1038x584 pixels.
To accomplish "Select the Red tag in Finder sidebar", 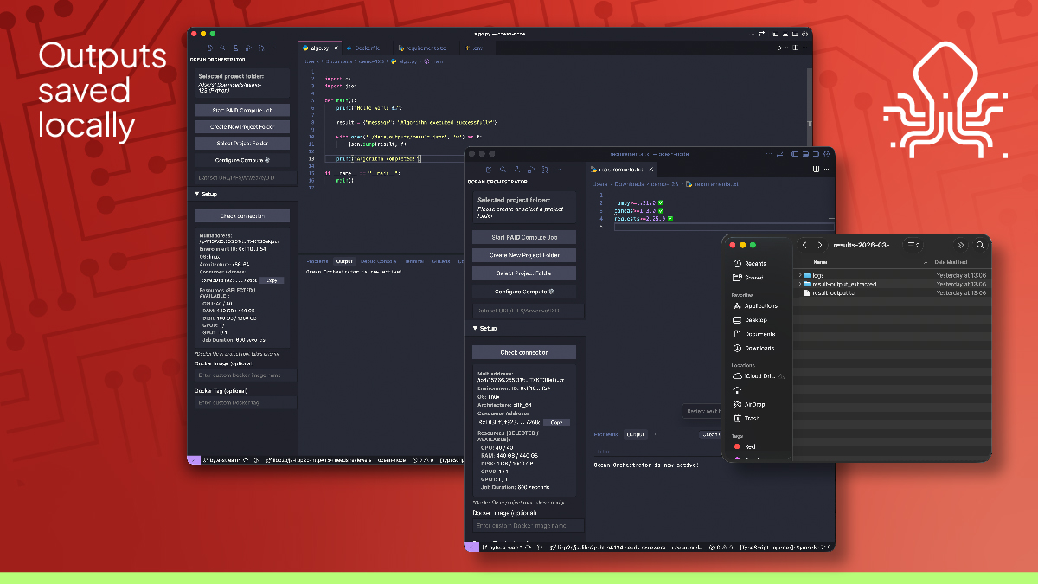I will (744, 446).
